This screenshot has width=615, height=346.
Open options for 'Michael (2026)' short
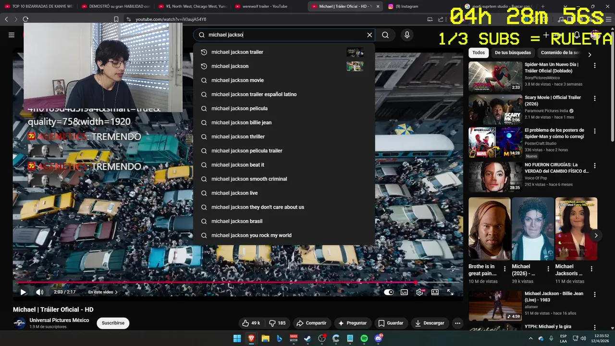click(548, 269)
